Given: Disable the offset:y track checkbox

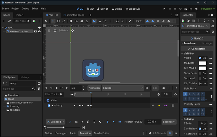Looking at the screenshot, I should (x=49, y=106).
